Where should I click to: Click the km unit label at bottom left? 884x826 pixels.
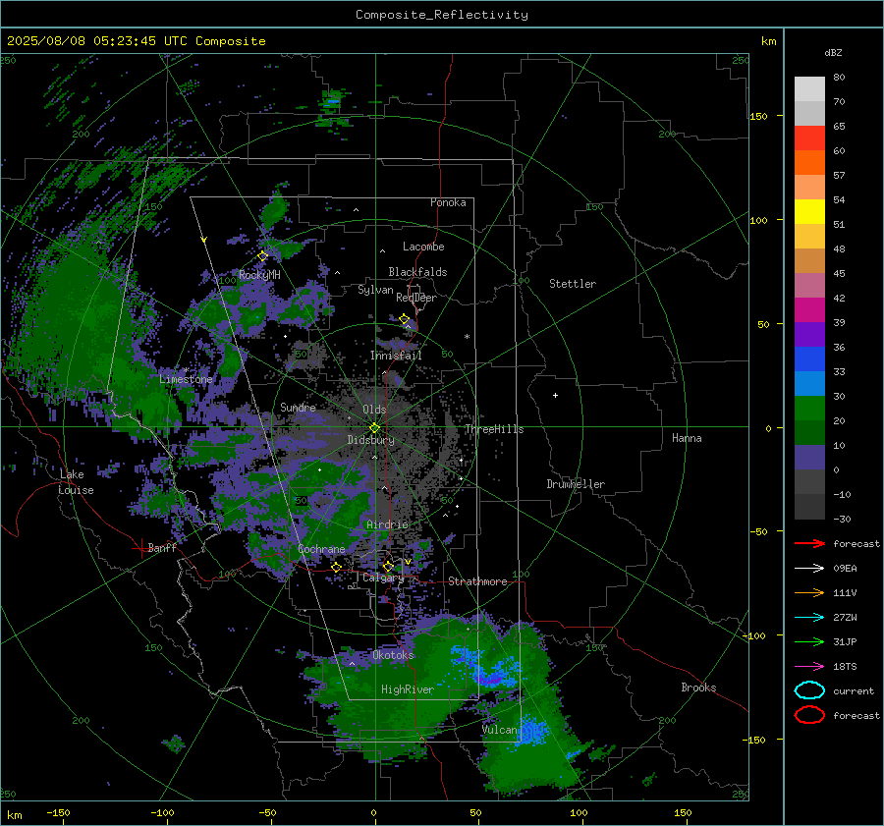14,815
